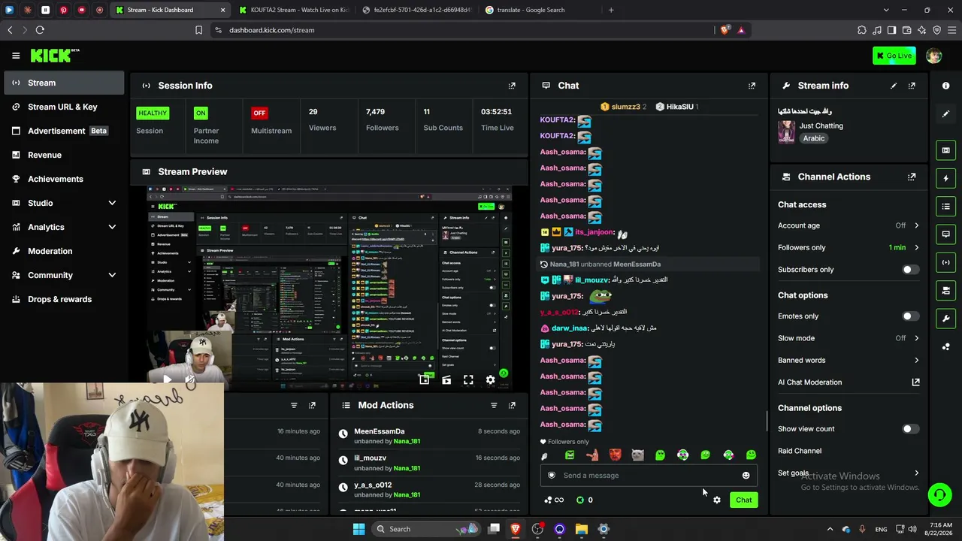Pop out the Session Info panel
This screenshot has height=541, width=962.
click(512, 86)
